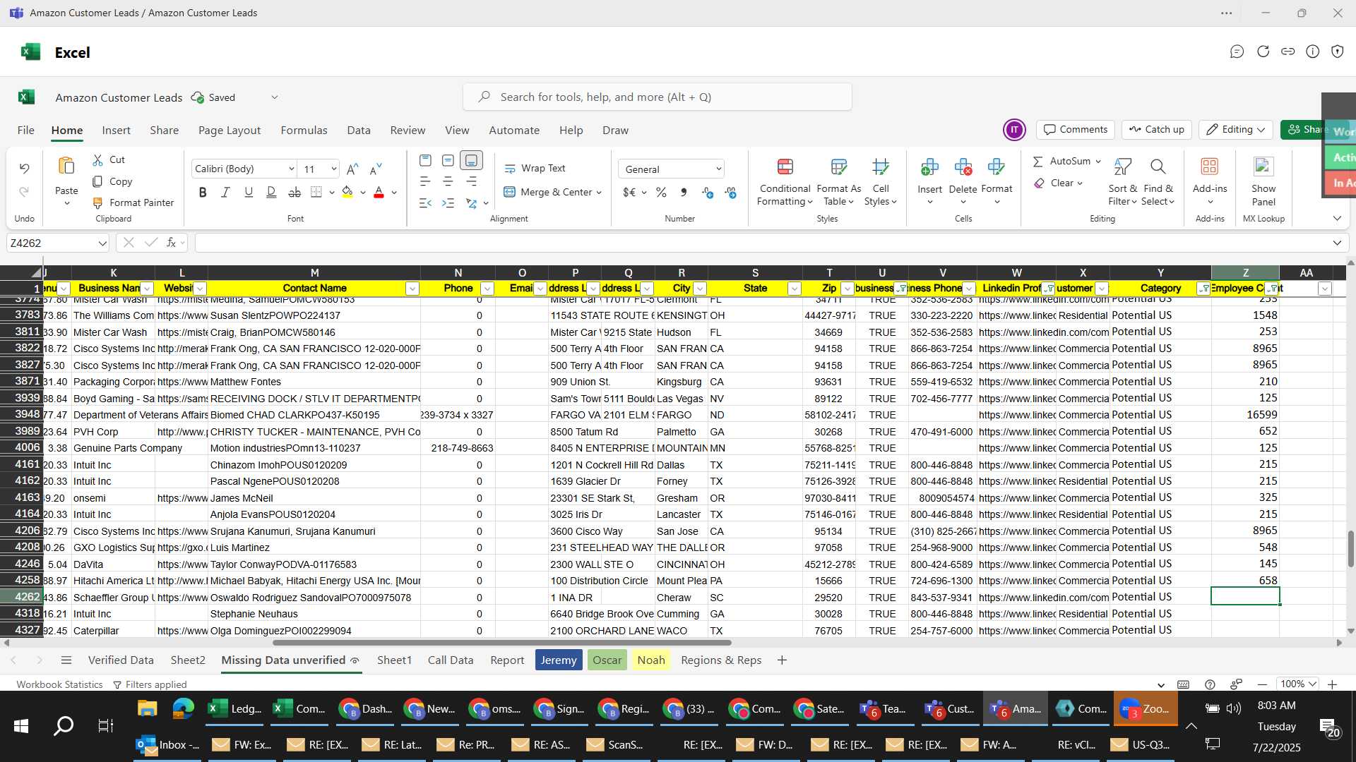Open Windows Start menu
This screenshot has width=1356, height=762.
(21, 726)
